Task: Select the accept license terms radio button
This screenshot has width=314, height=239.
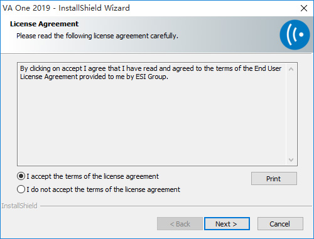Action: click(21, 176)
